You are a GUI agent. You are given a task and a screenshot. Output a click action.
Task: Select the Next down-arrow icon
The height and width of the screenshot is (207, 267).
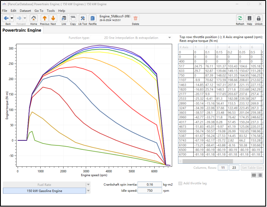[x=53, y=18]
